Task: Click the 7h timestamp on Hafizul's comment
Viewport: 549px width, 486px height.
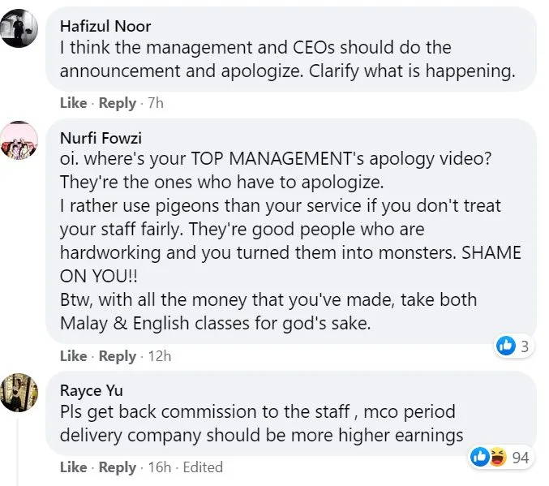Action: (x=154, y=103)
